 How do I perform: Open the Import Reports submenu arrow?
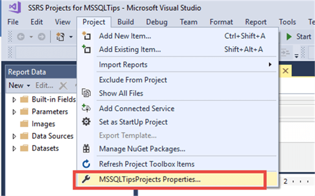point(270,64)
